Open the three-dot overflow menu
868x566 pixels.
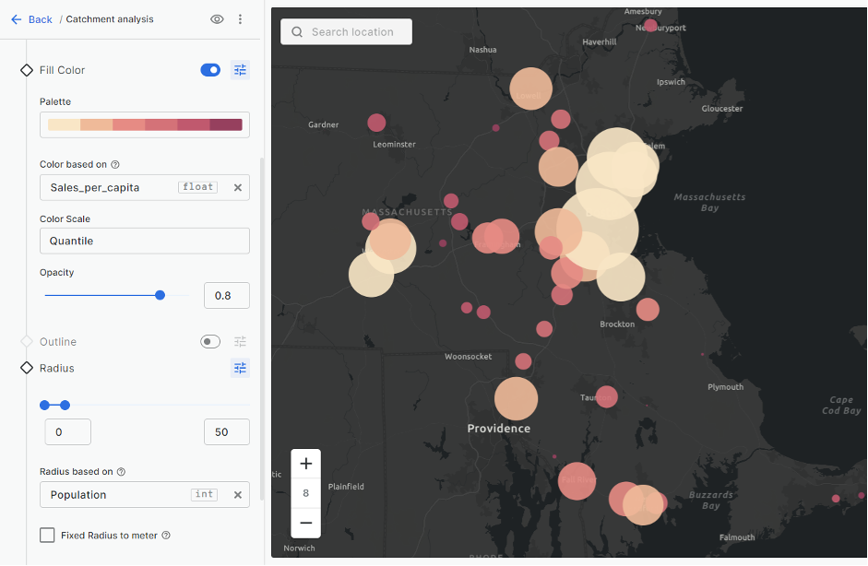(x=240, y=18)
